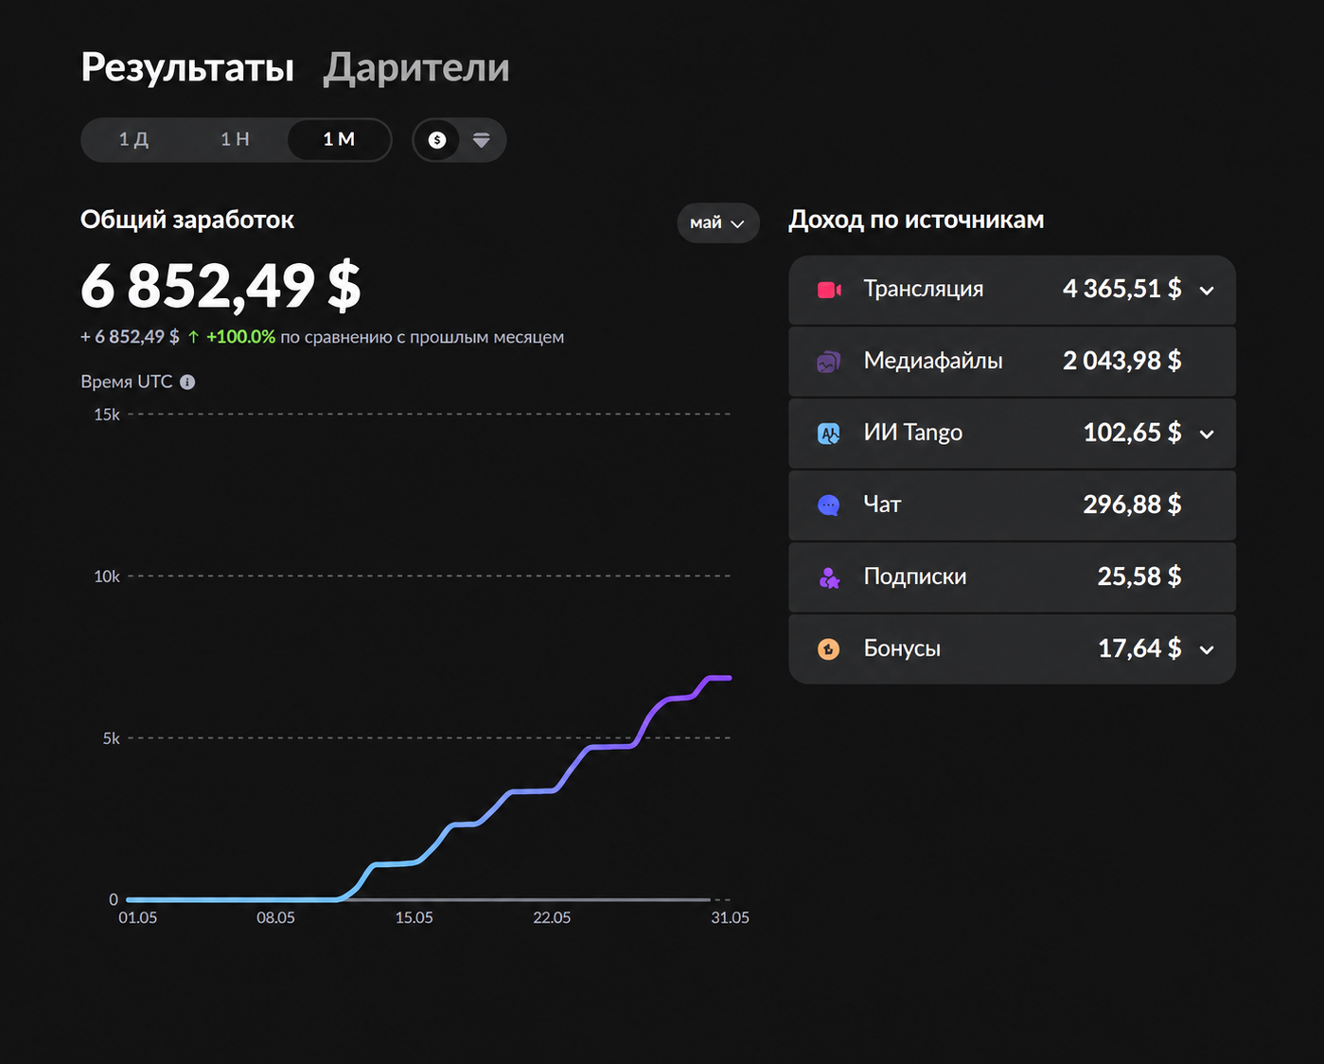Click the +100.0% growth percentage
Screen dimensions: 1324x1064
(x=240, y=337)
